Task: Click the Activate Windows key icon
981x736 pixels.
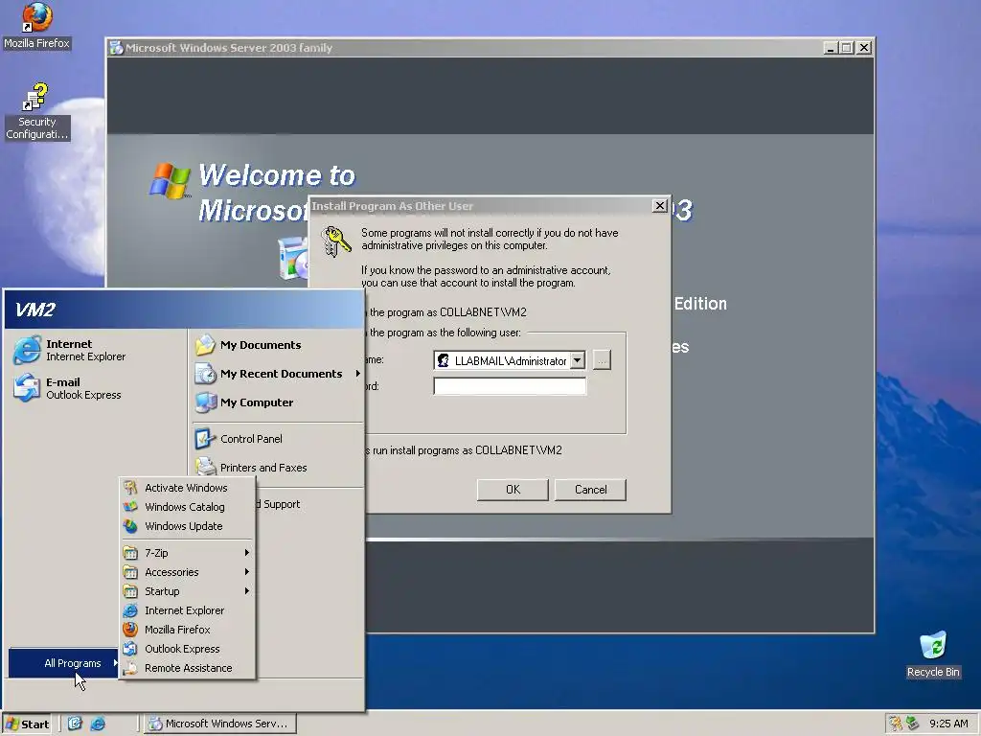Action: click(130, 488)
